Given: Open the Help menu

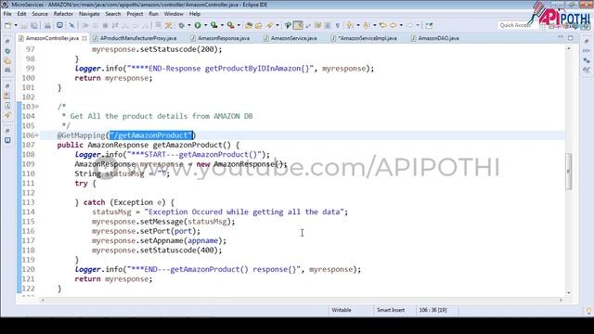Looking at the screenshot, I should coord(195,14).
